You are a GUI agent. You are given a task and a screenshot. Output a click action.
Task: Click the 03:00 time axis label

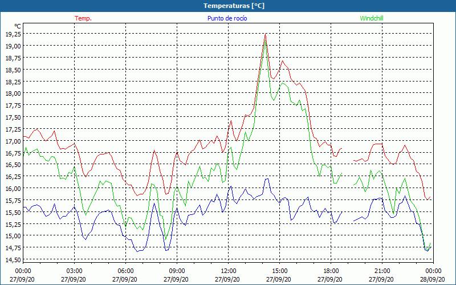tap(75, 271)
